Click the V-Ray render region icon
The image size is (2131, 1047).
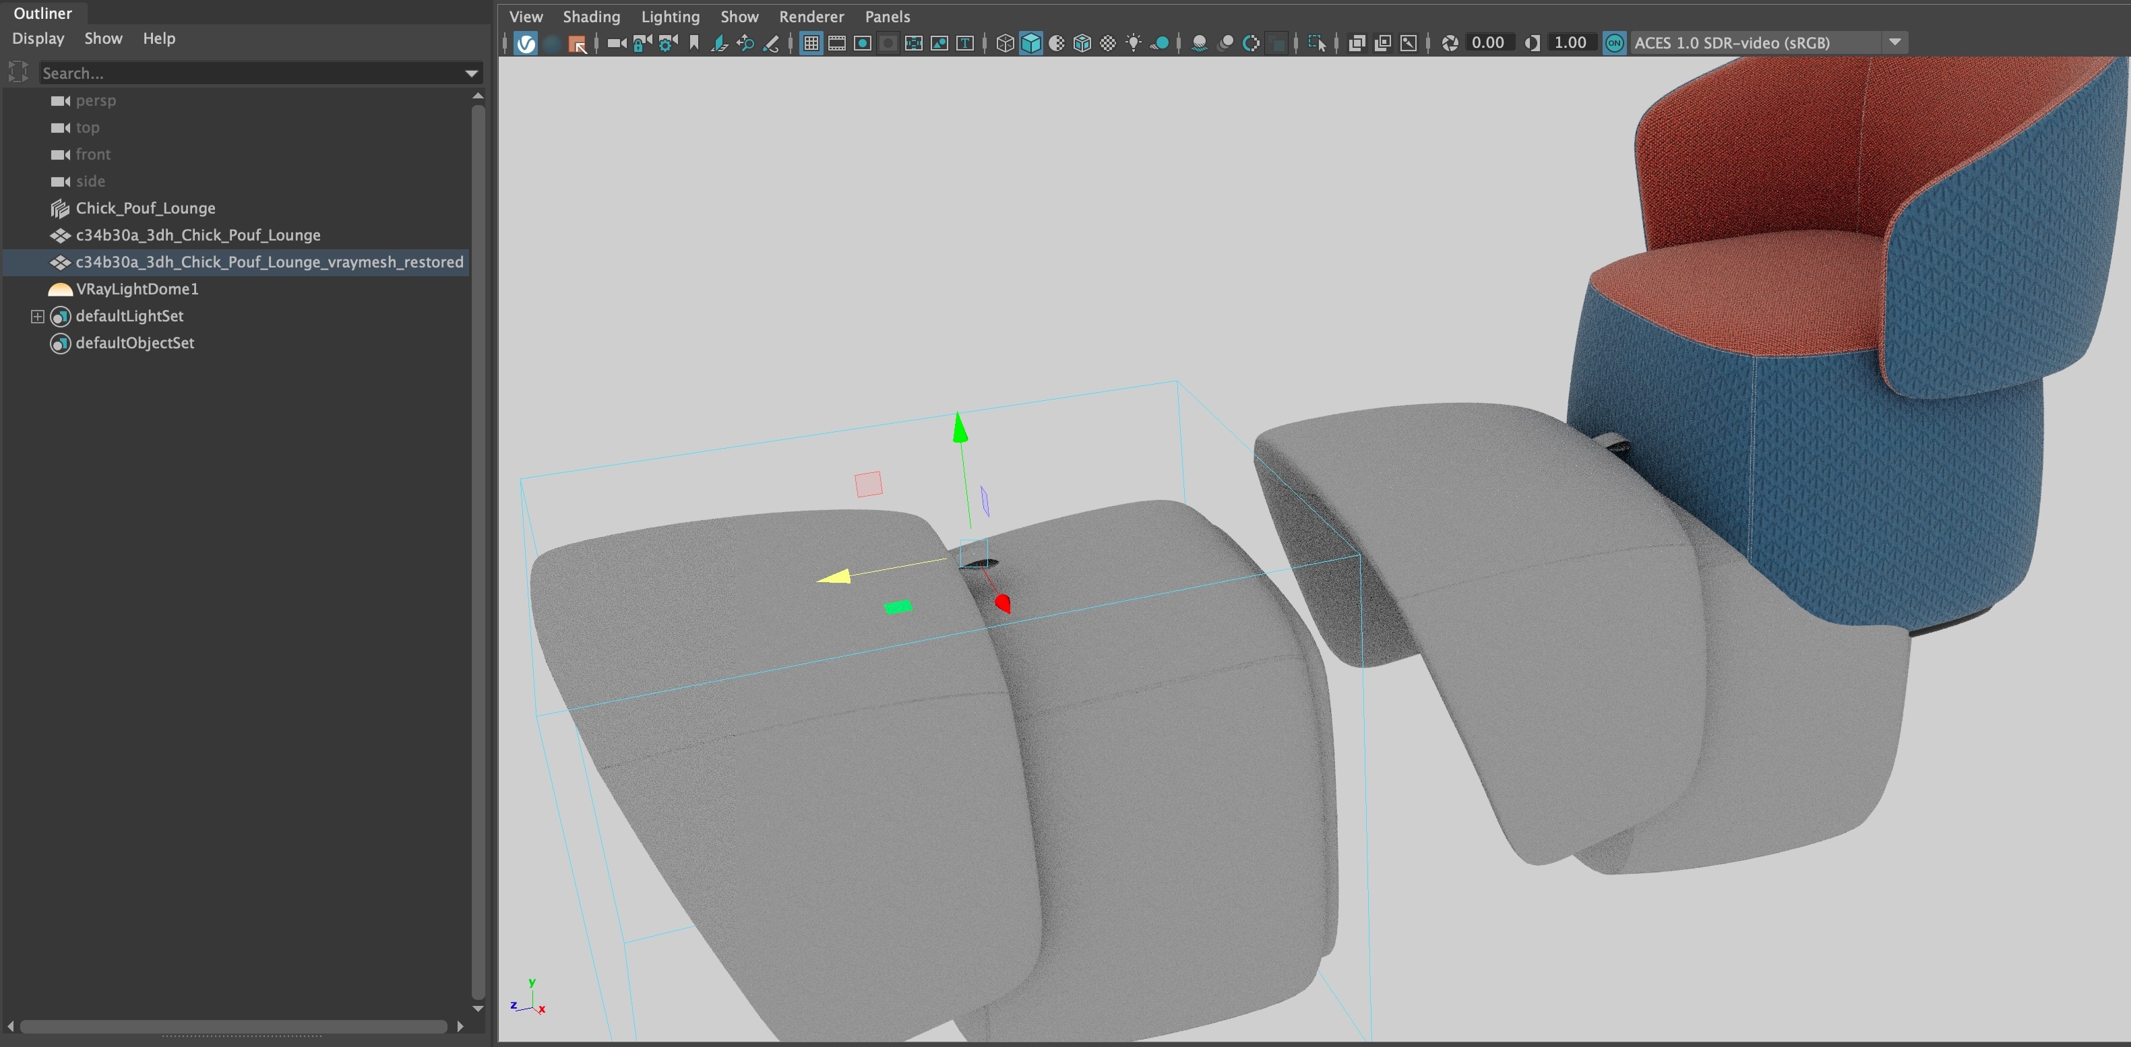click(x=578, y=44)
